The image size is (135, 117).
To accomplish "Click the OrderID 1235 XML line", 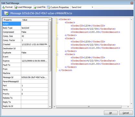I will click(88, 41).
